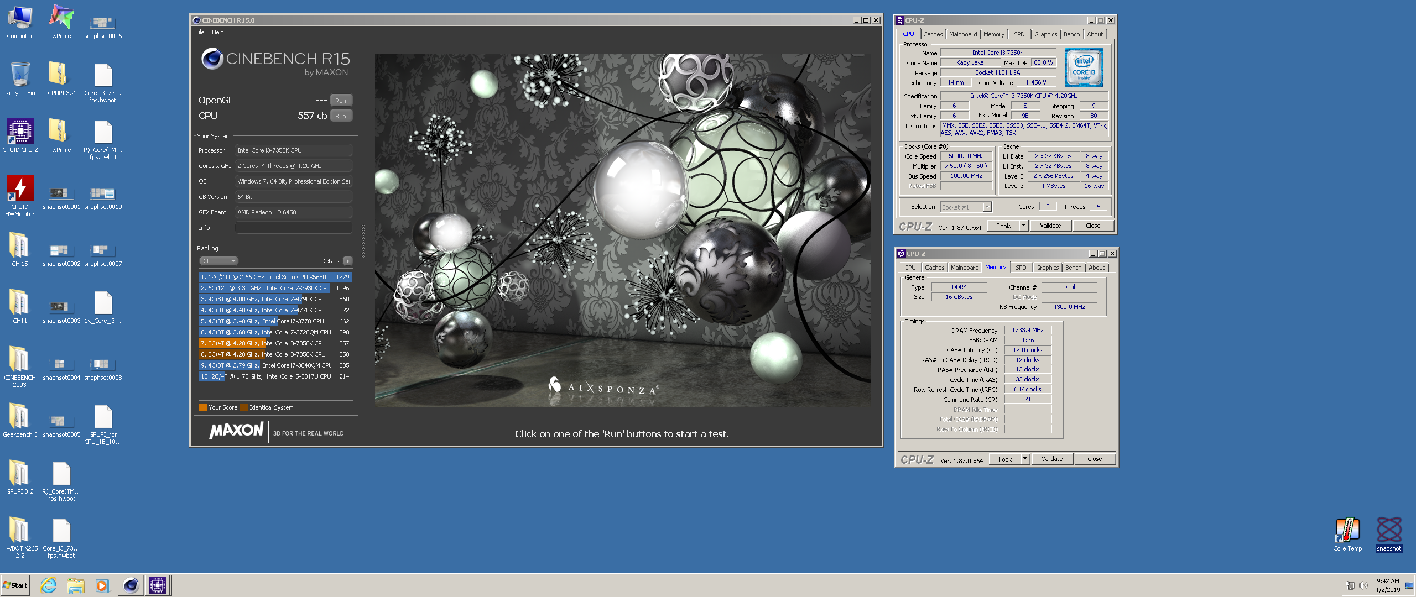
Task: Open the Recycle Bin icon
Action: coord(20,79)
